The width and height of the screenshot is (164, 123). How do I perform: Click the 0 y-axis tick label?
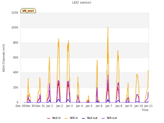click(17, 102)
